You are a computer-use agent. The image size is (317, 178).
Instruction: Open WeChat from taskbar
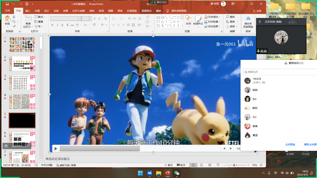click(x=177, y=173)
